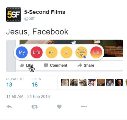Click the retweet icon below the tweet
Screen dimensions: 127x120
coord(35,107)
